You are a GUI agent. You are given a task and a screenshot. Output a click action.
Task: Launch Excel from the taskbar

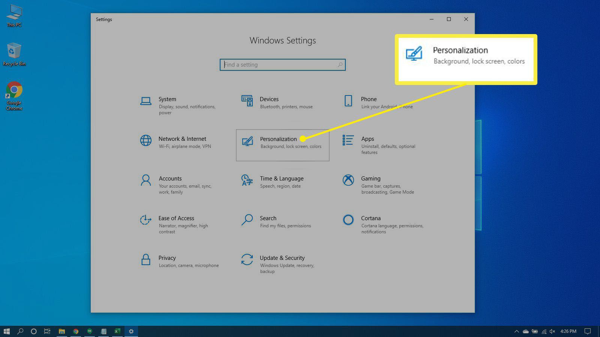(x=117, y=331)
